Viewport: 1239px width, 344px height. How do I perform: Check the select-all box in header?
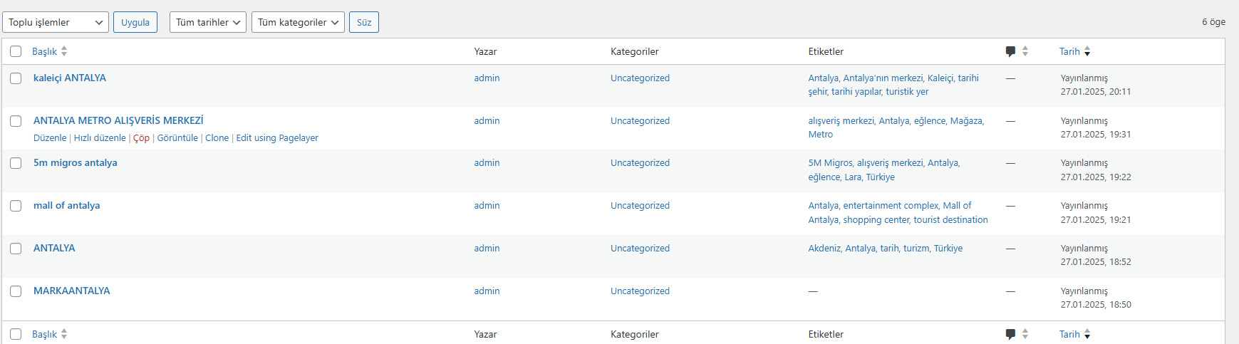16,51
